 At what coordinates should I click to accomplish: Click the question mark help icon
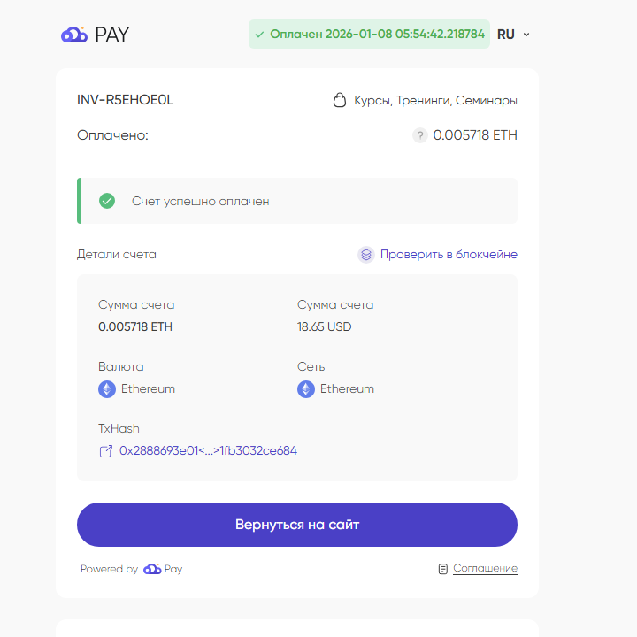tap(420, 135)
